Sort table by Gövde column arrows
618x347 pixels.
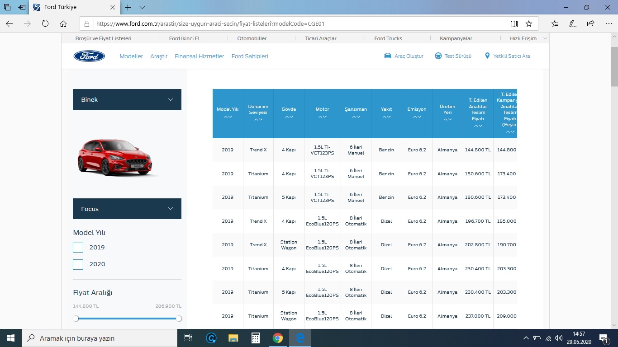coord(289,117)
